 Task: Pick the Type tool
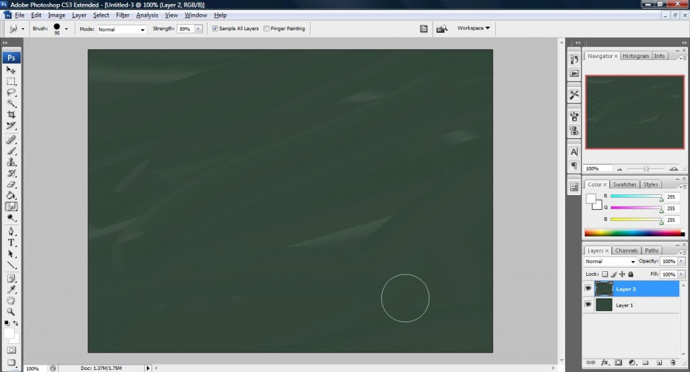click(11, 242)
